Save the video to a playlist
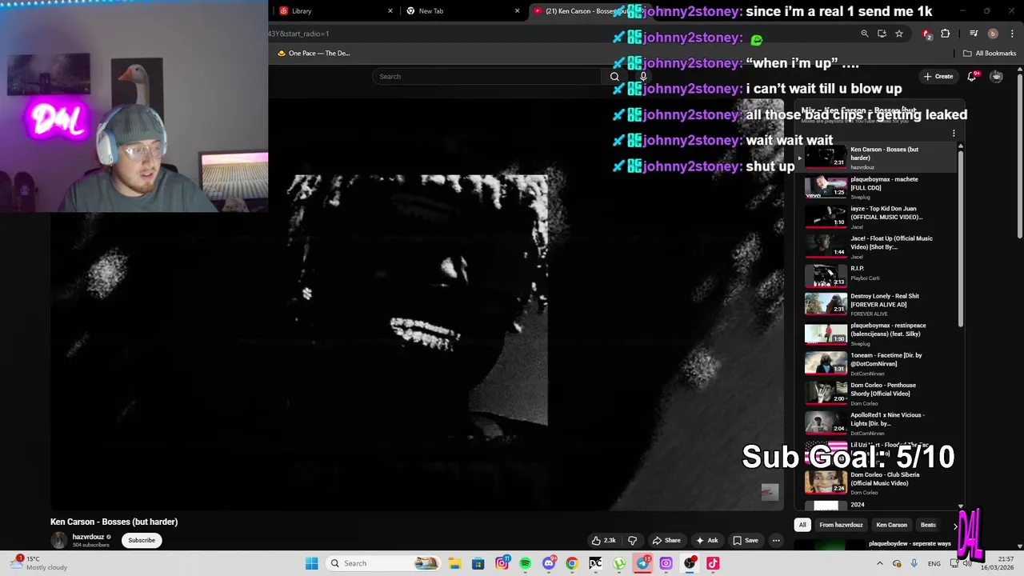1024x576 pixels. [745, 540]
